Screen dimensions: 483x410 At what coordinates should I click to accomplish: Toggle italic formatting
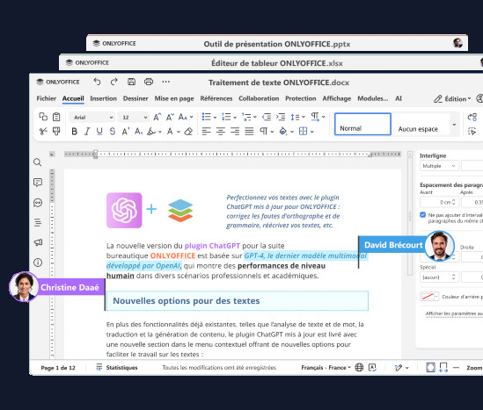(x=87, y=132)
